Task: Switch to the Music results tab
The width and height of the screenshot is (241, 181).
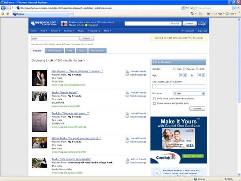Action: point(82,51)
